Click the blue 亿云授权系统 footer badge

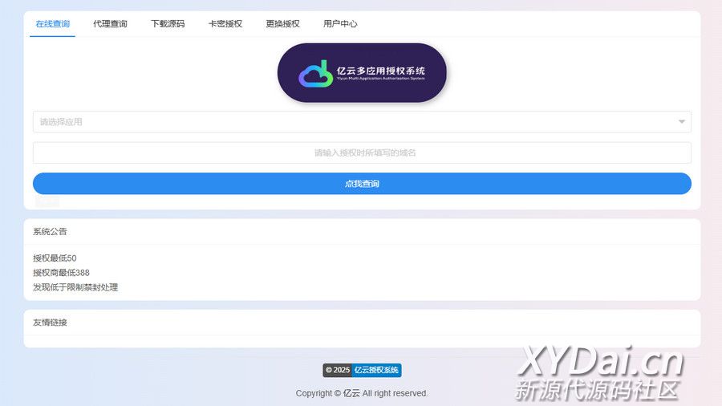pyautogui.click(x=376, y=370)
